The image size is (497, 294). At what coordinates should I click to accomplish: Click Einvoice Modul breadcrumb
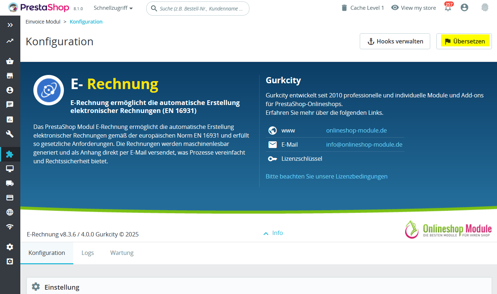coord(43,22)
